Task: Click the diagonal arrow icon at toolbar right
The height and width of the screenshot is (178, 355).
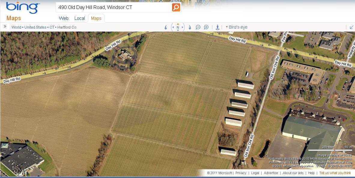Action: (x=352, y=27)
